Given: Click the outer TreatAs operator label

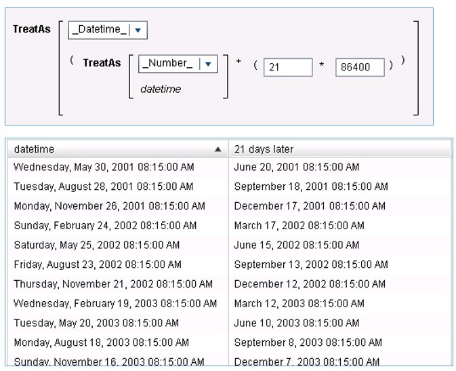Looking at the screenshot, I should click(x=31, y=29).
